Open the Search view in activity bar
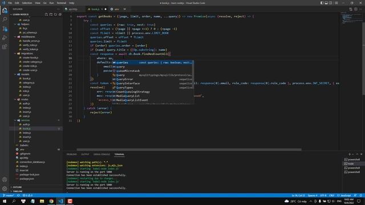365x205 pixels. (5, 19)
